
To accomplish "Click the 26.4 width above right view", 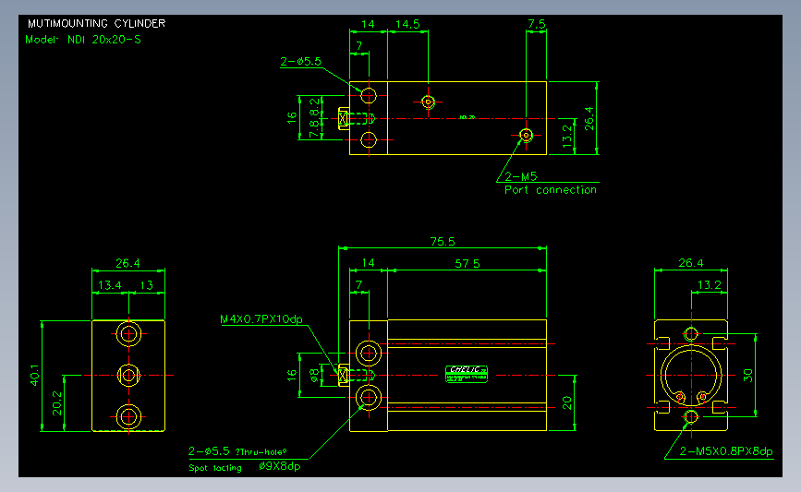I will [691, 263].
